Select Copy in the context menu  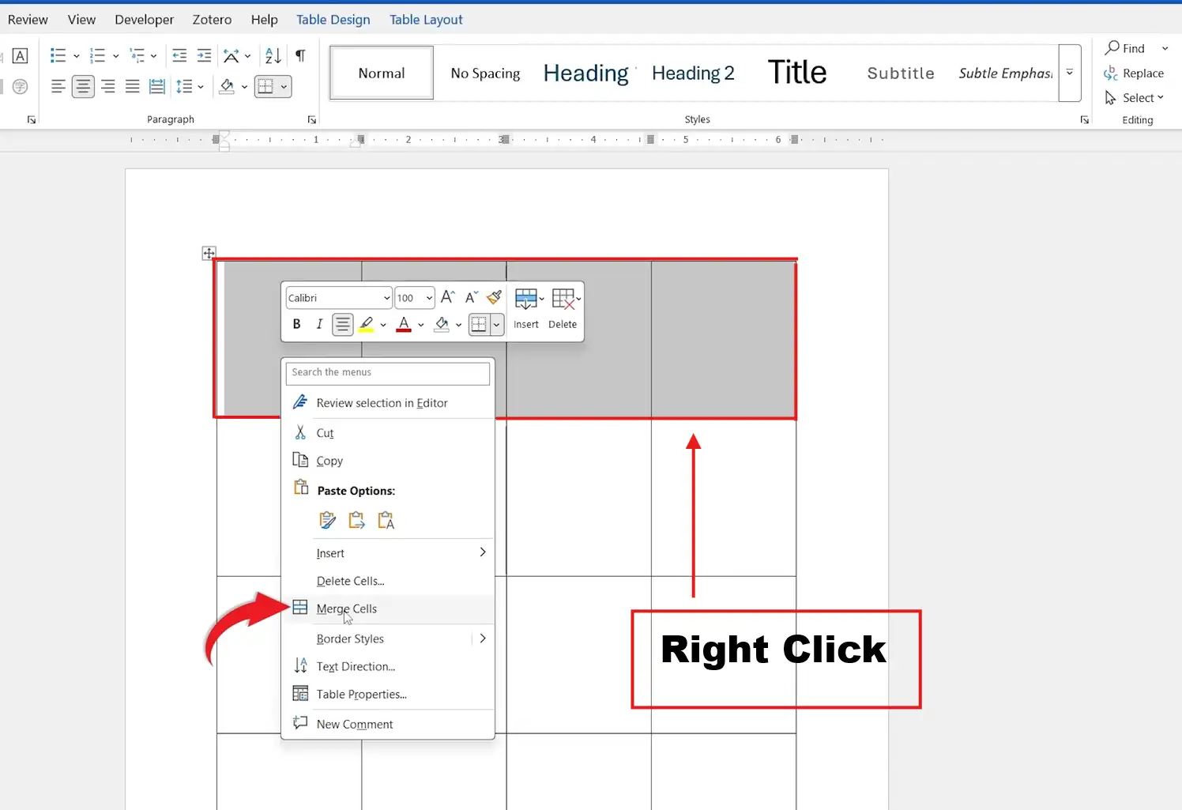(388, 461)
